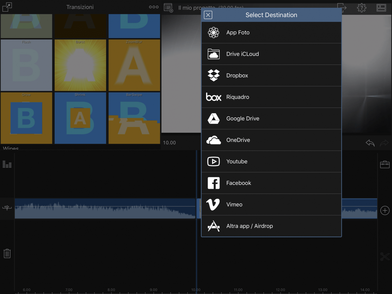Upload video to Vimeo
The height and width of the screenshot is (294, 392).
click(x=271, y=205)
